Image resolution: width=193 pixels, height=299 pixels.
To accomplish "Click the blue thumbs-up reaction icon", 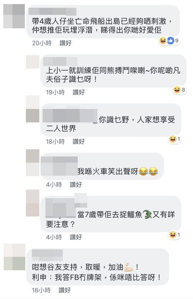I will tap(171, 40).
